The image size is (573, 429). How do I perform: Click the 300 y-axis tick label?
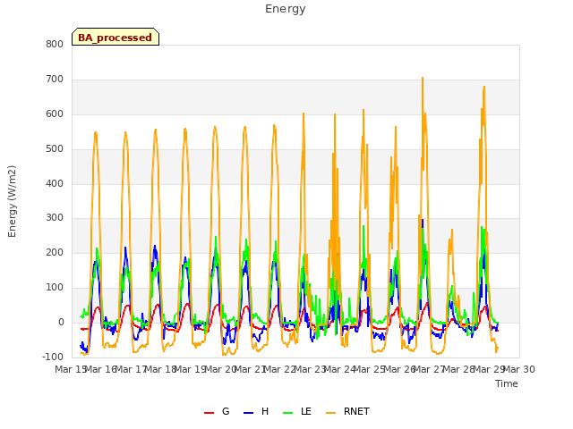tap(55, 218)
